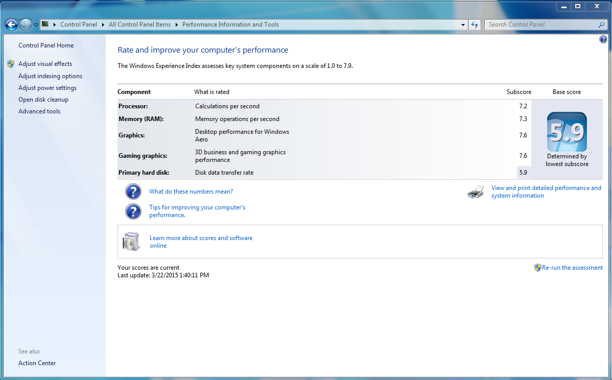Screen dimensions: 612x380
Task: Click the software box icon near Learn more
Action: pyautogui.click(x=131, y=242)
